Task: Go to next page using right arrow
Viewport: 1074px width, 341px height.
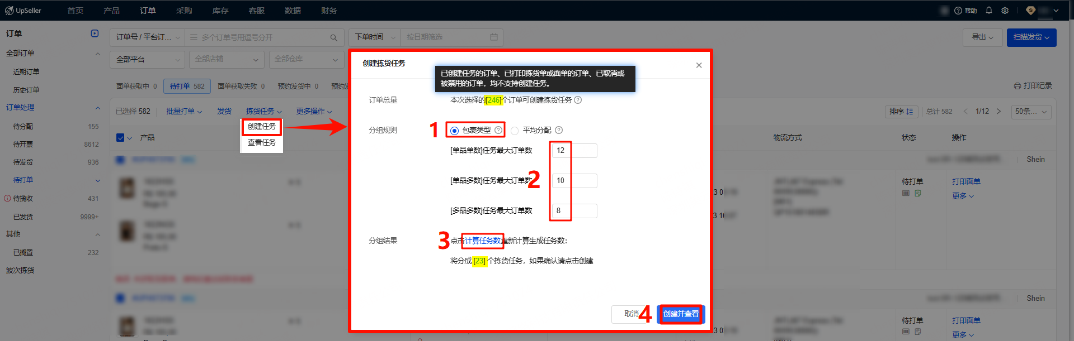Action: pos(998,111)
